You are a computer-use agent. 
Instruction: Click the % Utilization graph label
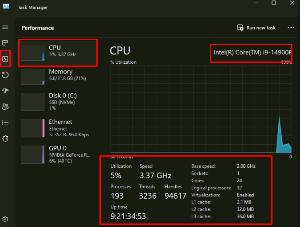tap(123, 62)
